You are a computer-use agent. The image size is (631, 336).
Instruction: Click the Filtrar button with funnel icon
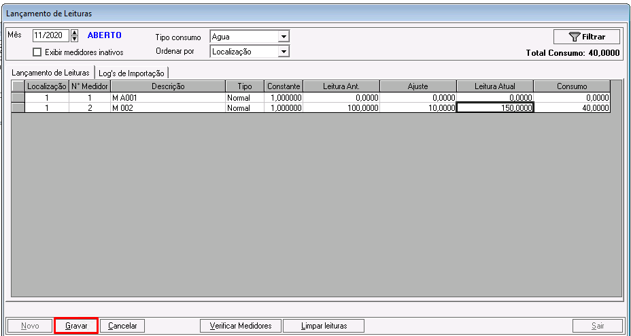(x=586, y=37)
